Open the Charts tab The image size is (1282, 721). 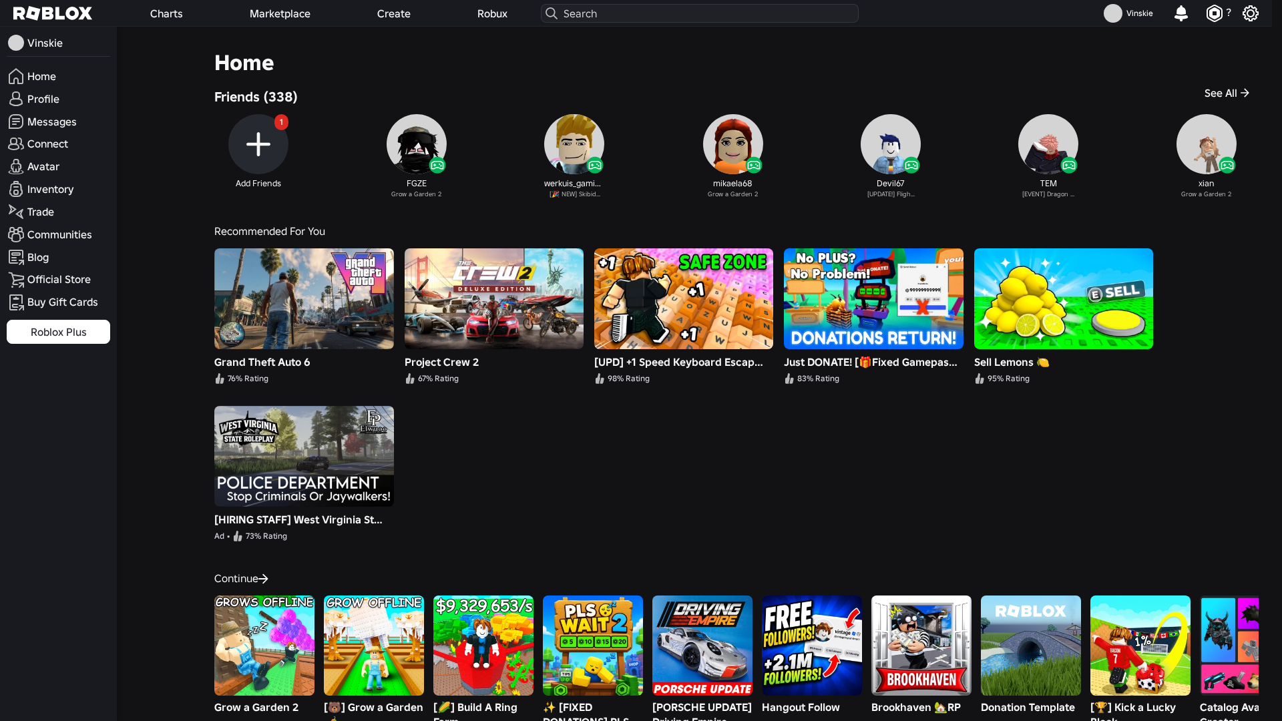click(x=166, y=13)
